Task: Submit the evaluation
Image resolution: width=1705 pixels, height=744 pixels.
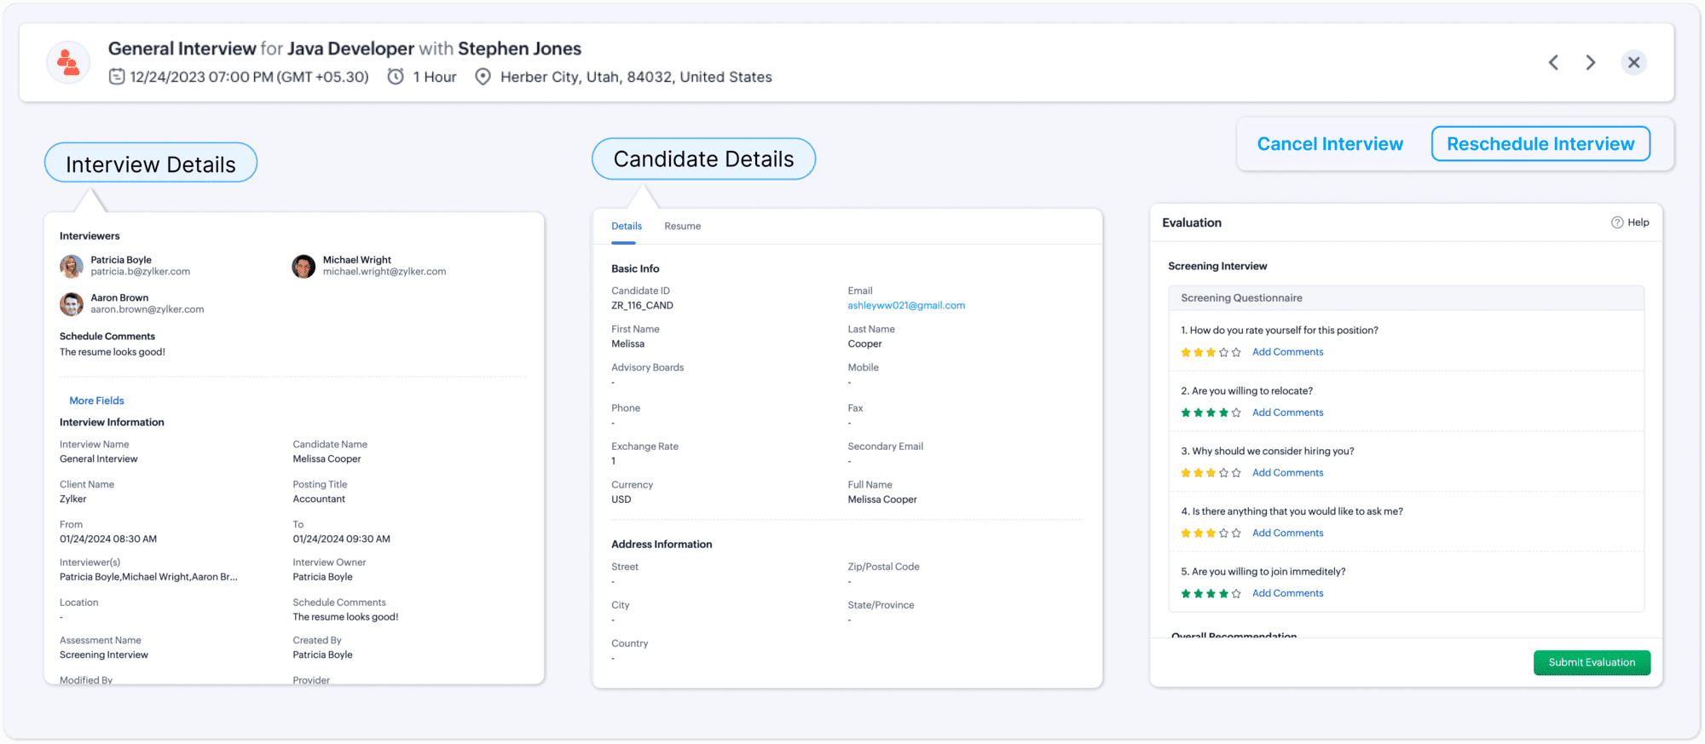Action: pyautogui.click(x=1591, y=662)
